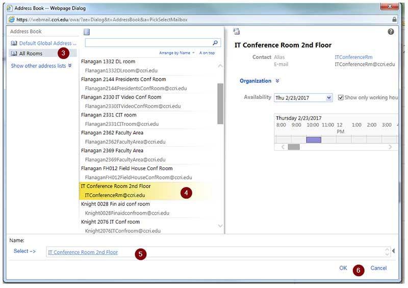This screenshot has height=288, width=408.
Task: Select Knight 2076 IT Conf room
Action: (149, 226)
